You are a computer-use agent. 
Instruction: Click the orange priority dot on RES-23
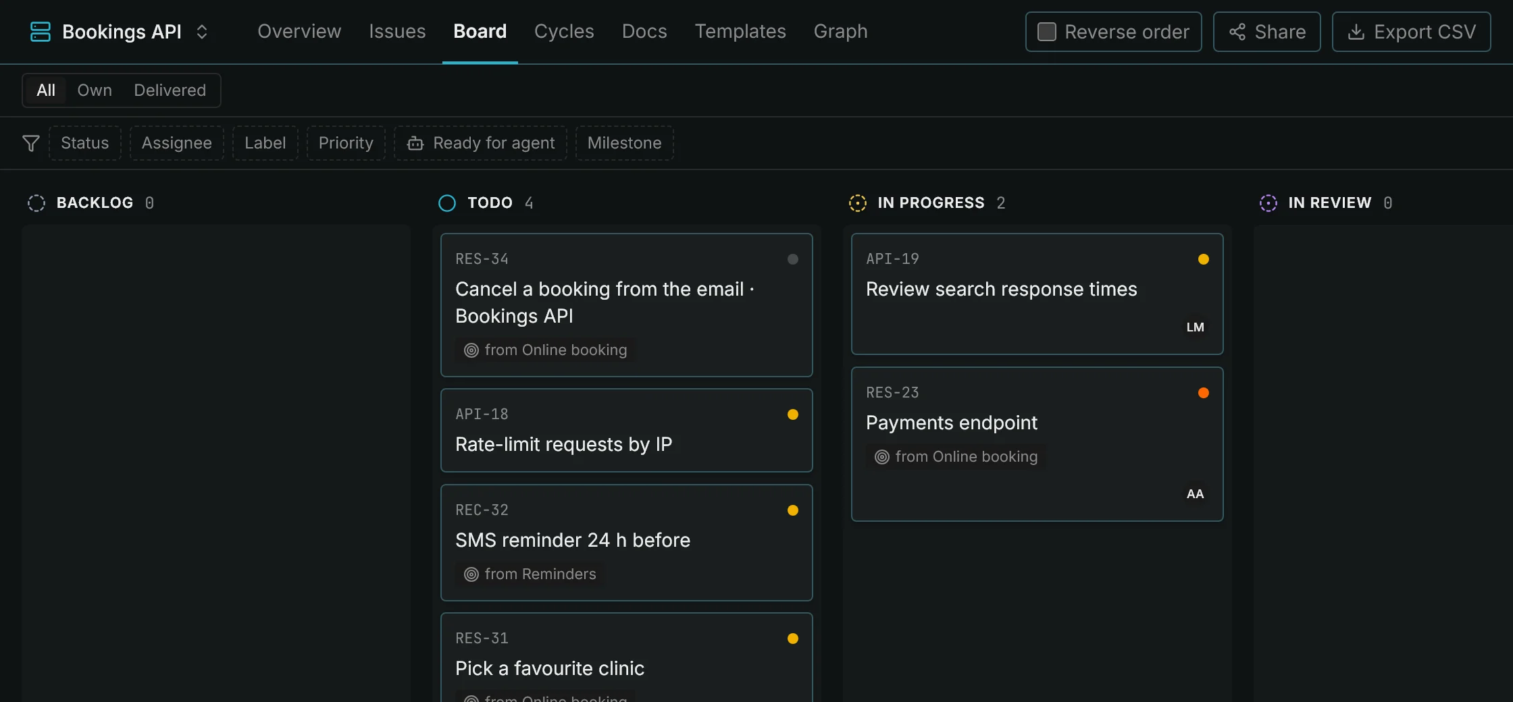(1204, 393)
